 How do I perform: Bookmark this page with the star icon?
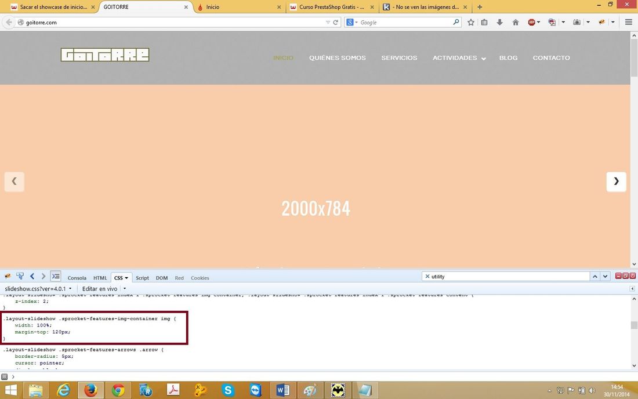pyautogui.click(x=471, y=23)
